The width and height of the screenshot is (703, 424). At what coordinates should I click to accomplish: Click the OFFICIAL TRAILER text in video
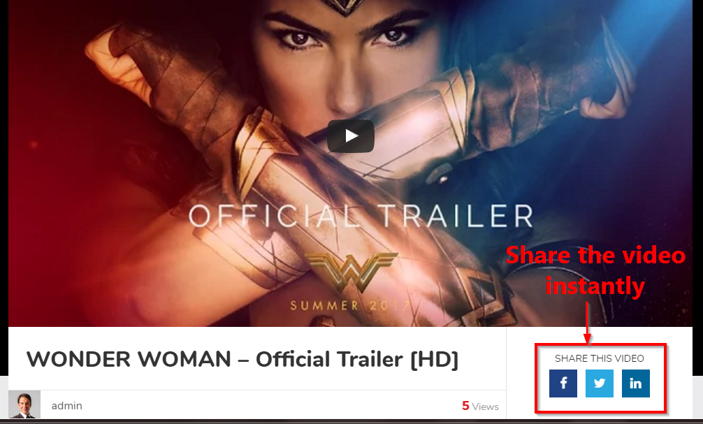pos(361,216)
